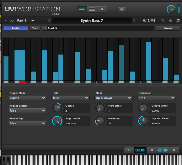
Task: Open the multi-part list view icon
Action: tap(92, 9)
